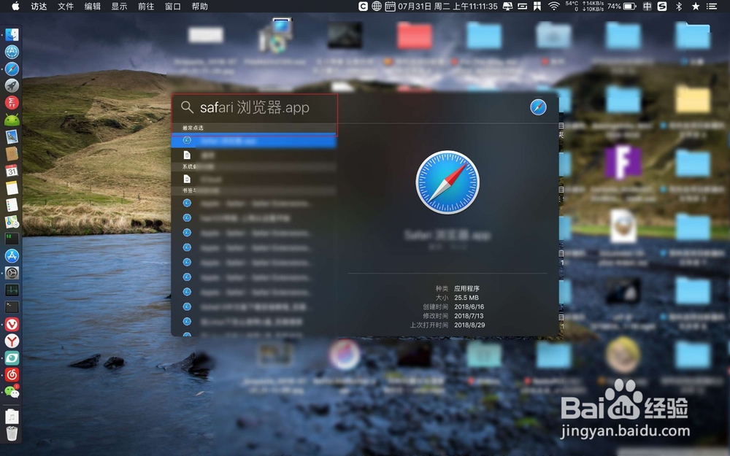Open the 帮助 menu
Viewport: 730px width, 456px height.
point(199,6)
